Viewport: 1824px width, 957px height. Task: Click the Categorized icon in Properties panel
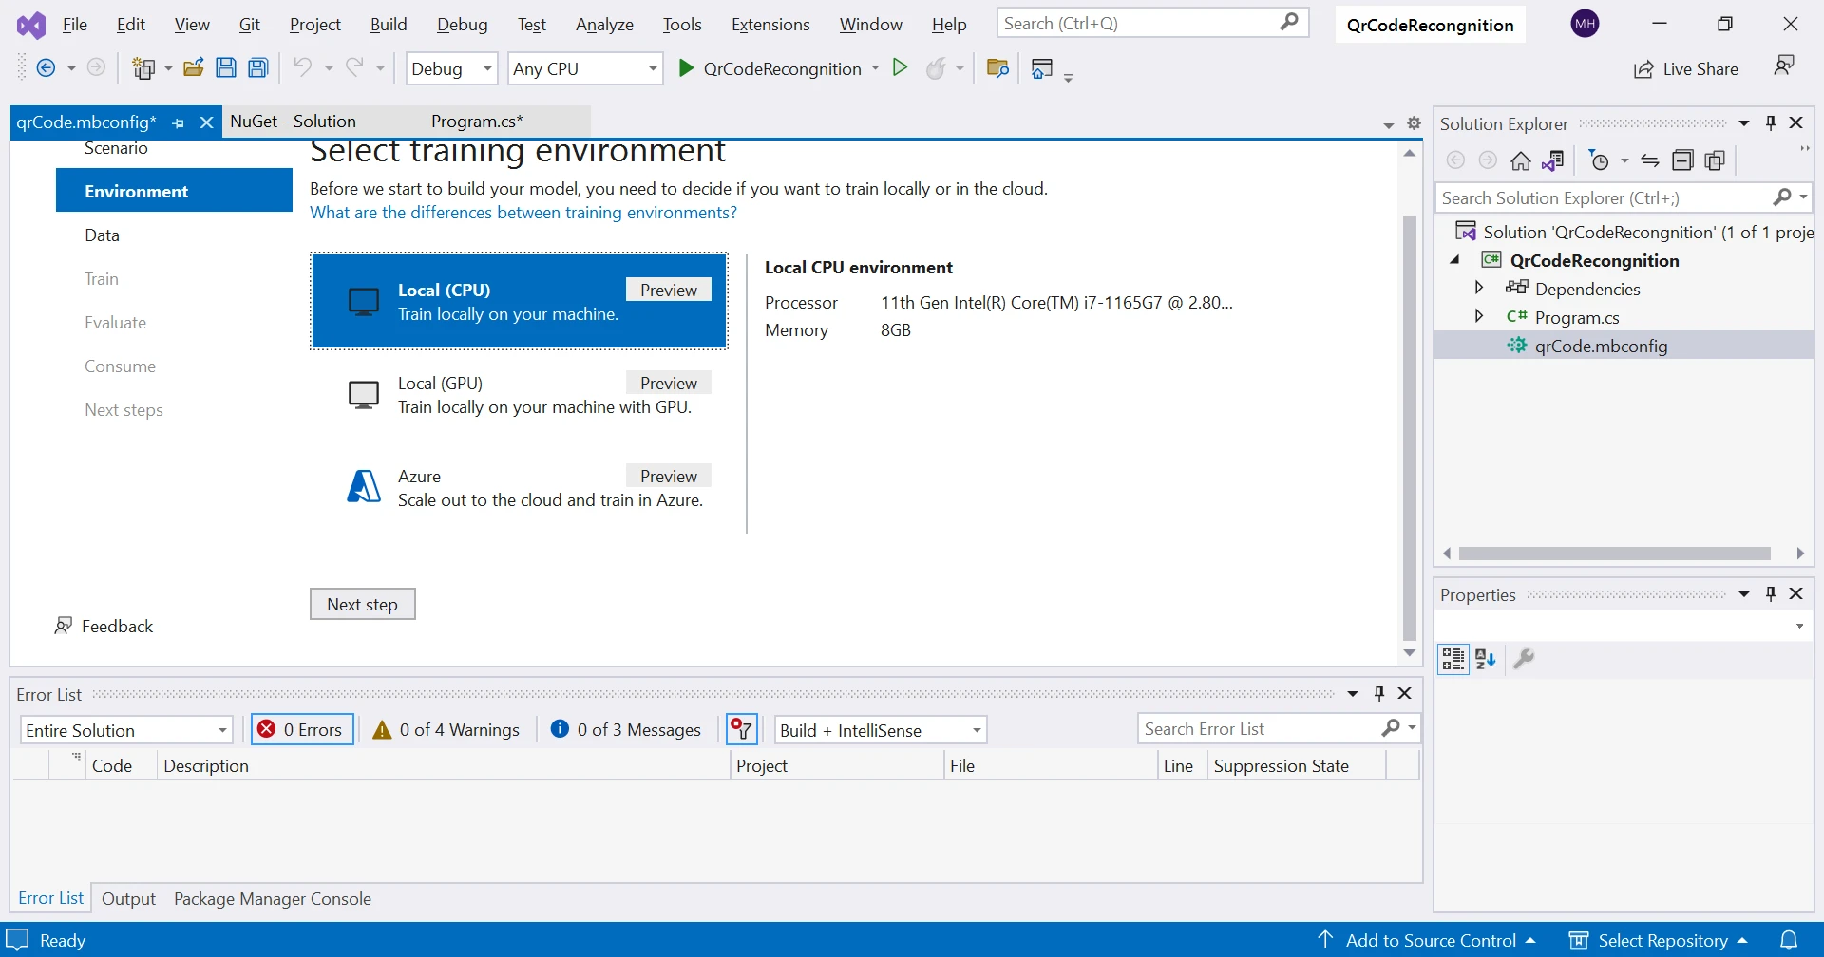(x=1453, y=659)
